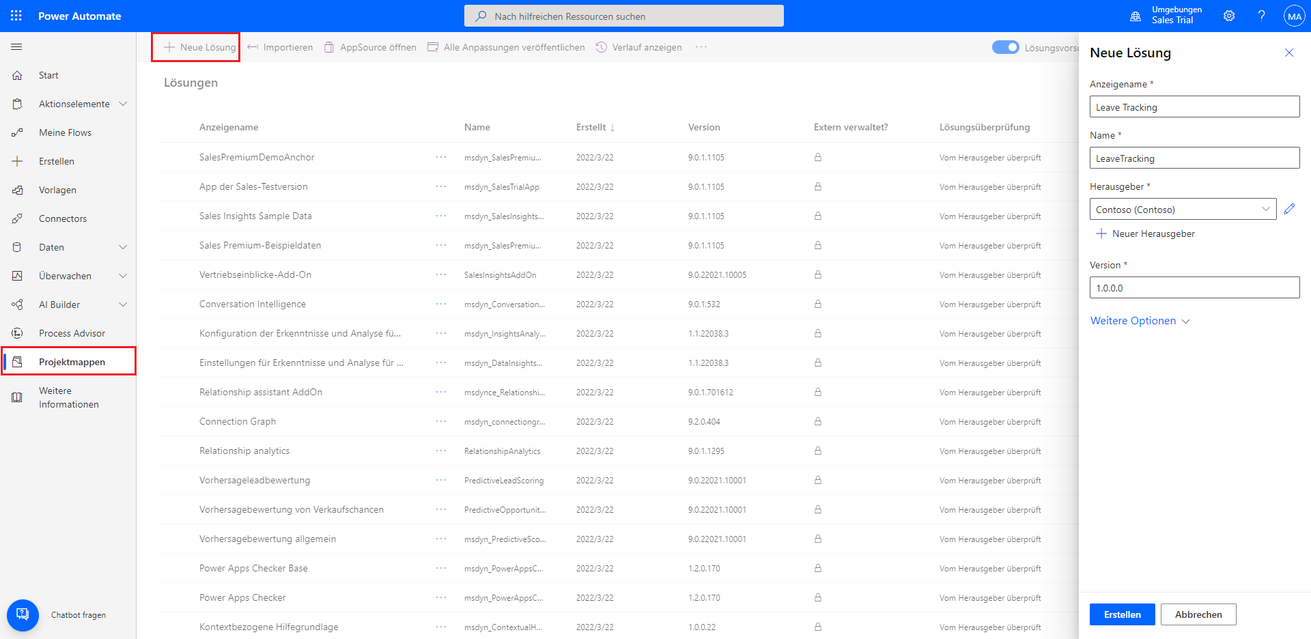Click Neuer Herausgeber link
This screenshot has width=1311, height=639.
coord(1145,233)
